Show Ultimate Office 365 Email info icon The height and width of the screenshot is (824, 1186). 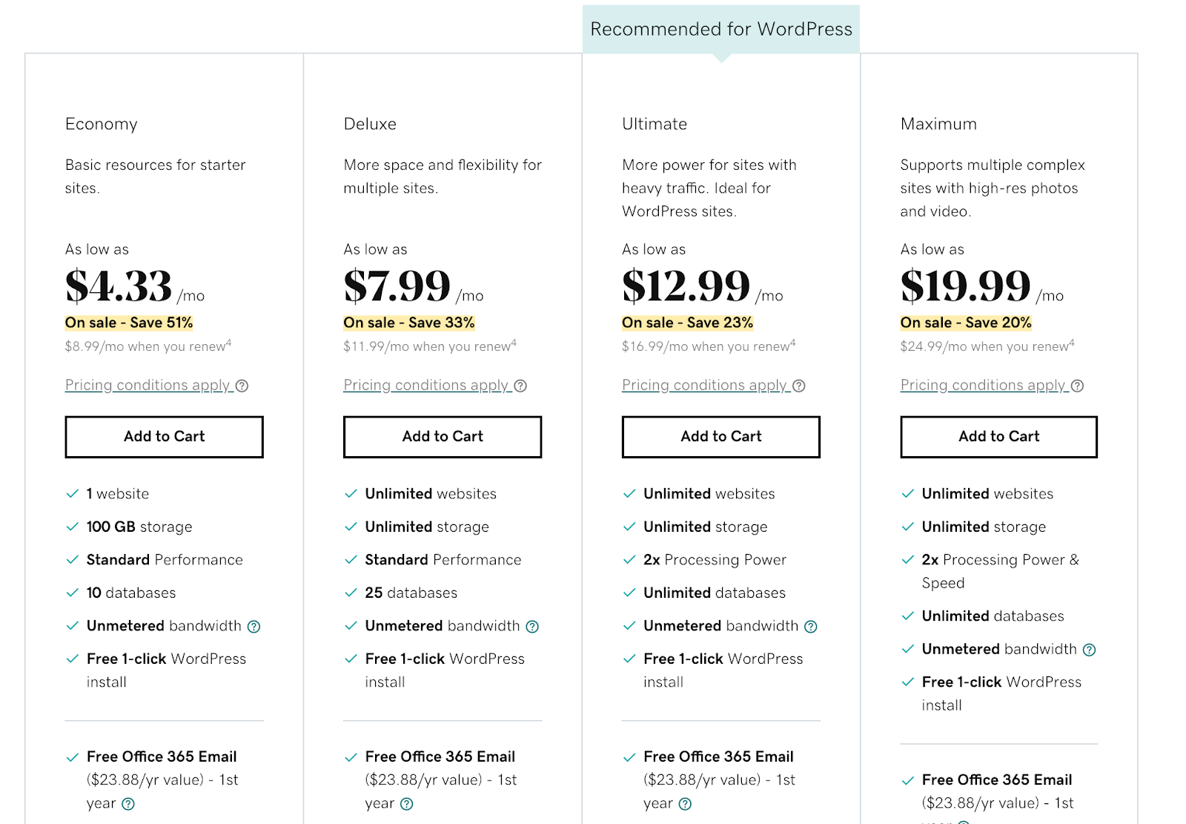coord(686,804)
